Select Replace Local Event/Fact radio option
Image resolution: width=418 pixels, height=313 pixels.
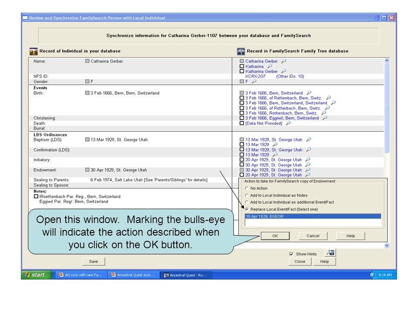click(x=246, y=209)
